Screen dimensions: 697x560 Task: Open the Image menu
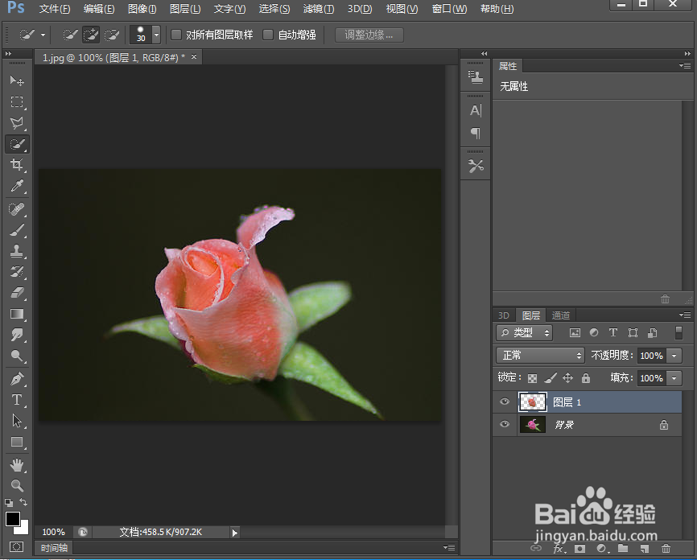click(142, 9)
